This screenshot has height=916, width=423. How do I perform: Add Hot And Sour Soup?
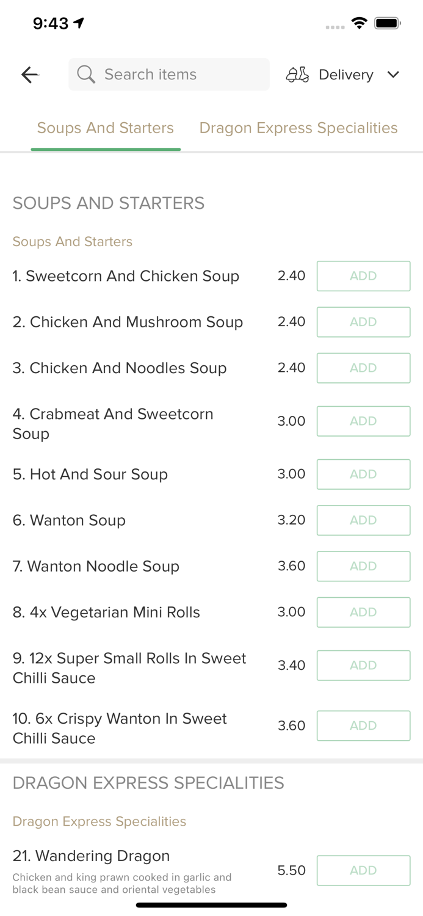click(363, 474)
